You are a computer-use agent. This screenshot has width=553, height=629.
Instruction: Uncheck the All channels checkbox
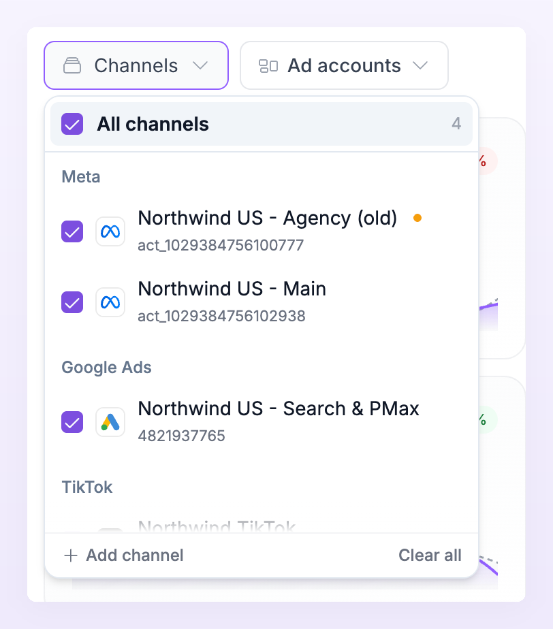[x=72, y=124]
